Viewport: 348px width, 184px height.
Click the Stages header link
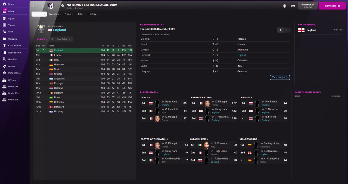42,39
